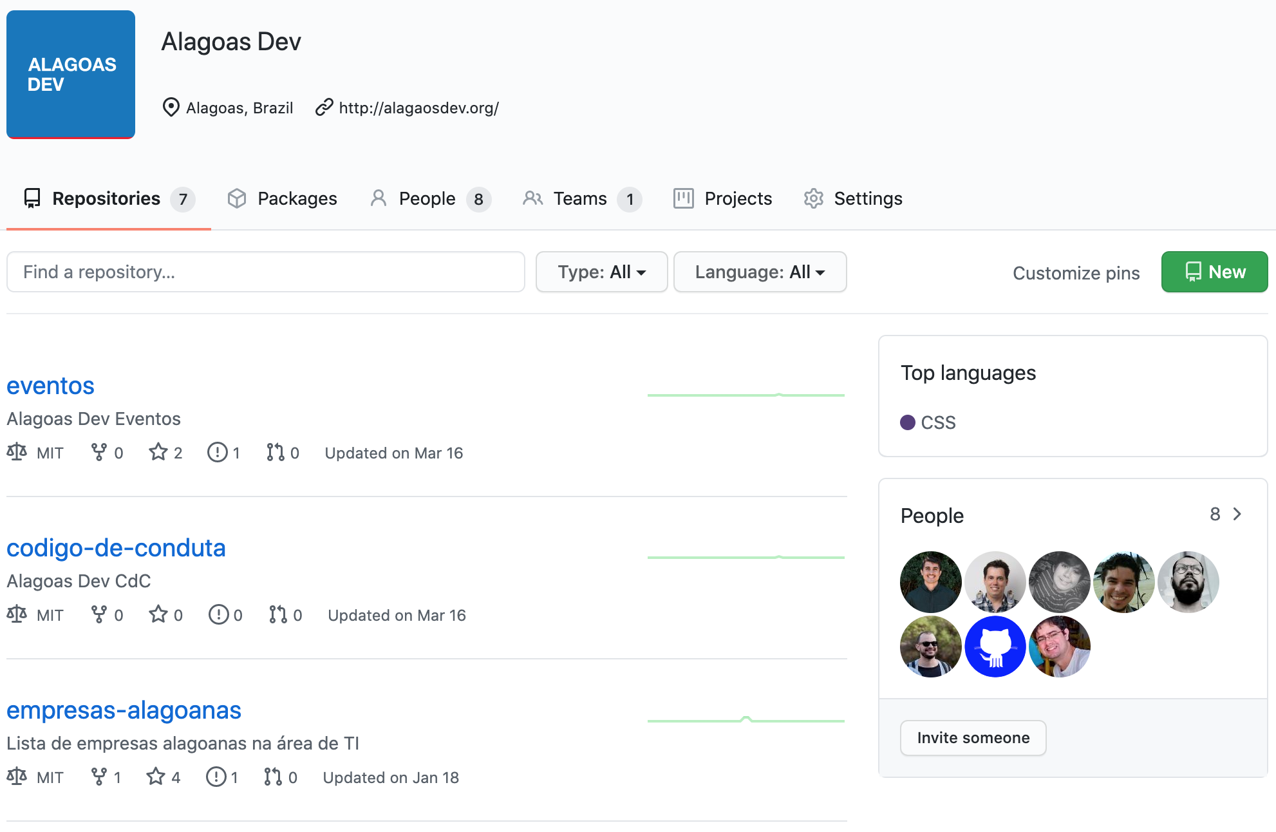Click the location pin icon beside Alagoas, Brazil

(x=171, y=107)
